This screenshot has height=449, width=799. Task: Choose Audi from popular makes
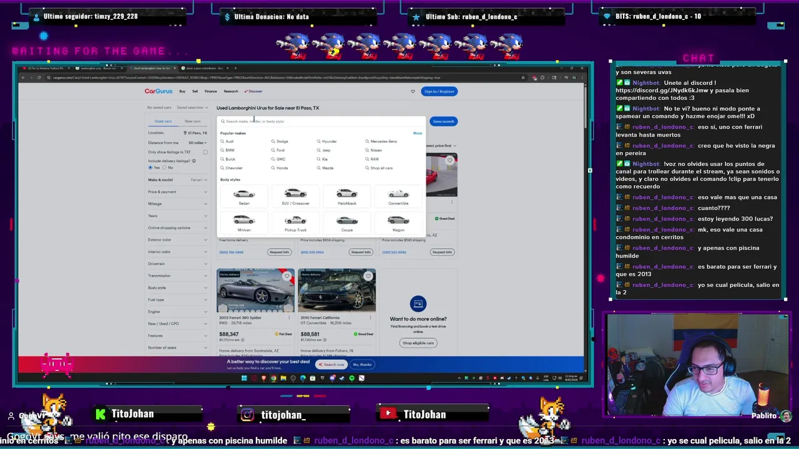click(x=228, y=142)
